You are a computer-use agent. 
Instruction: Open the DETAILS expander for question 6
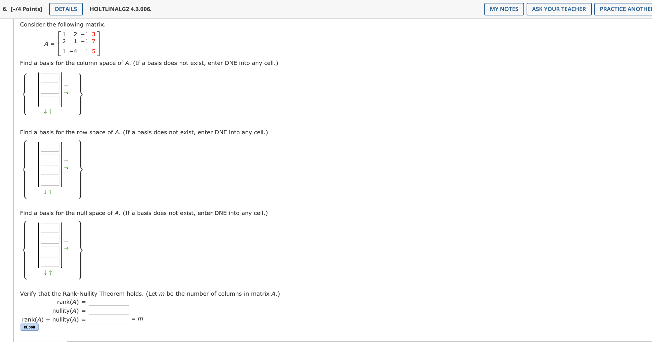[x=66, y=9]
